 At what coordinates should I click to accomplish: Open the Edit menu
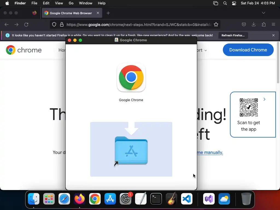(x=46, y=3)
